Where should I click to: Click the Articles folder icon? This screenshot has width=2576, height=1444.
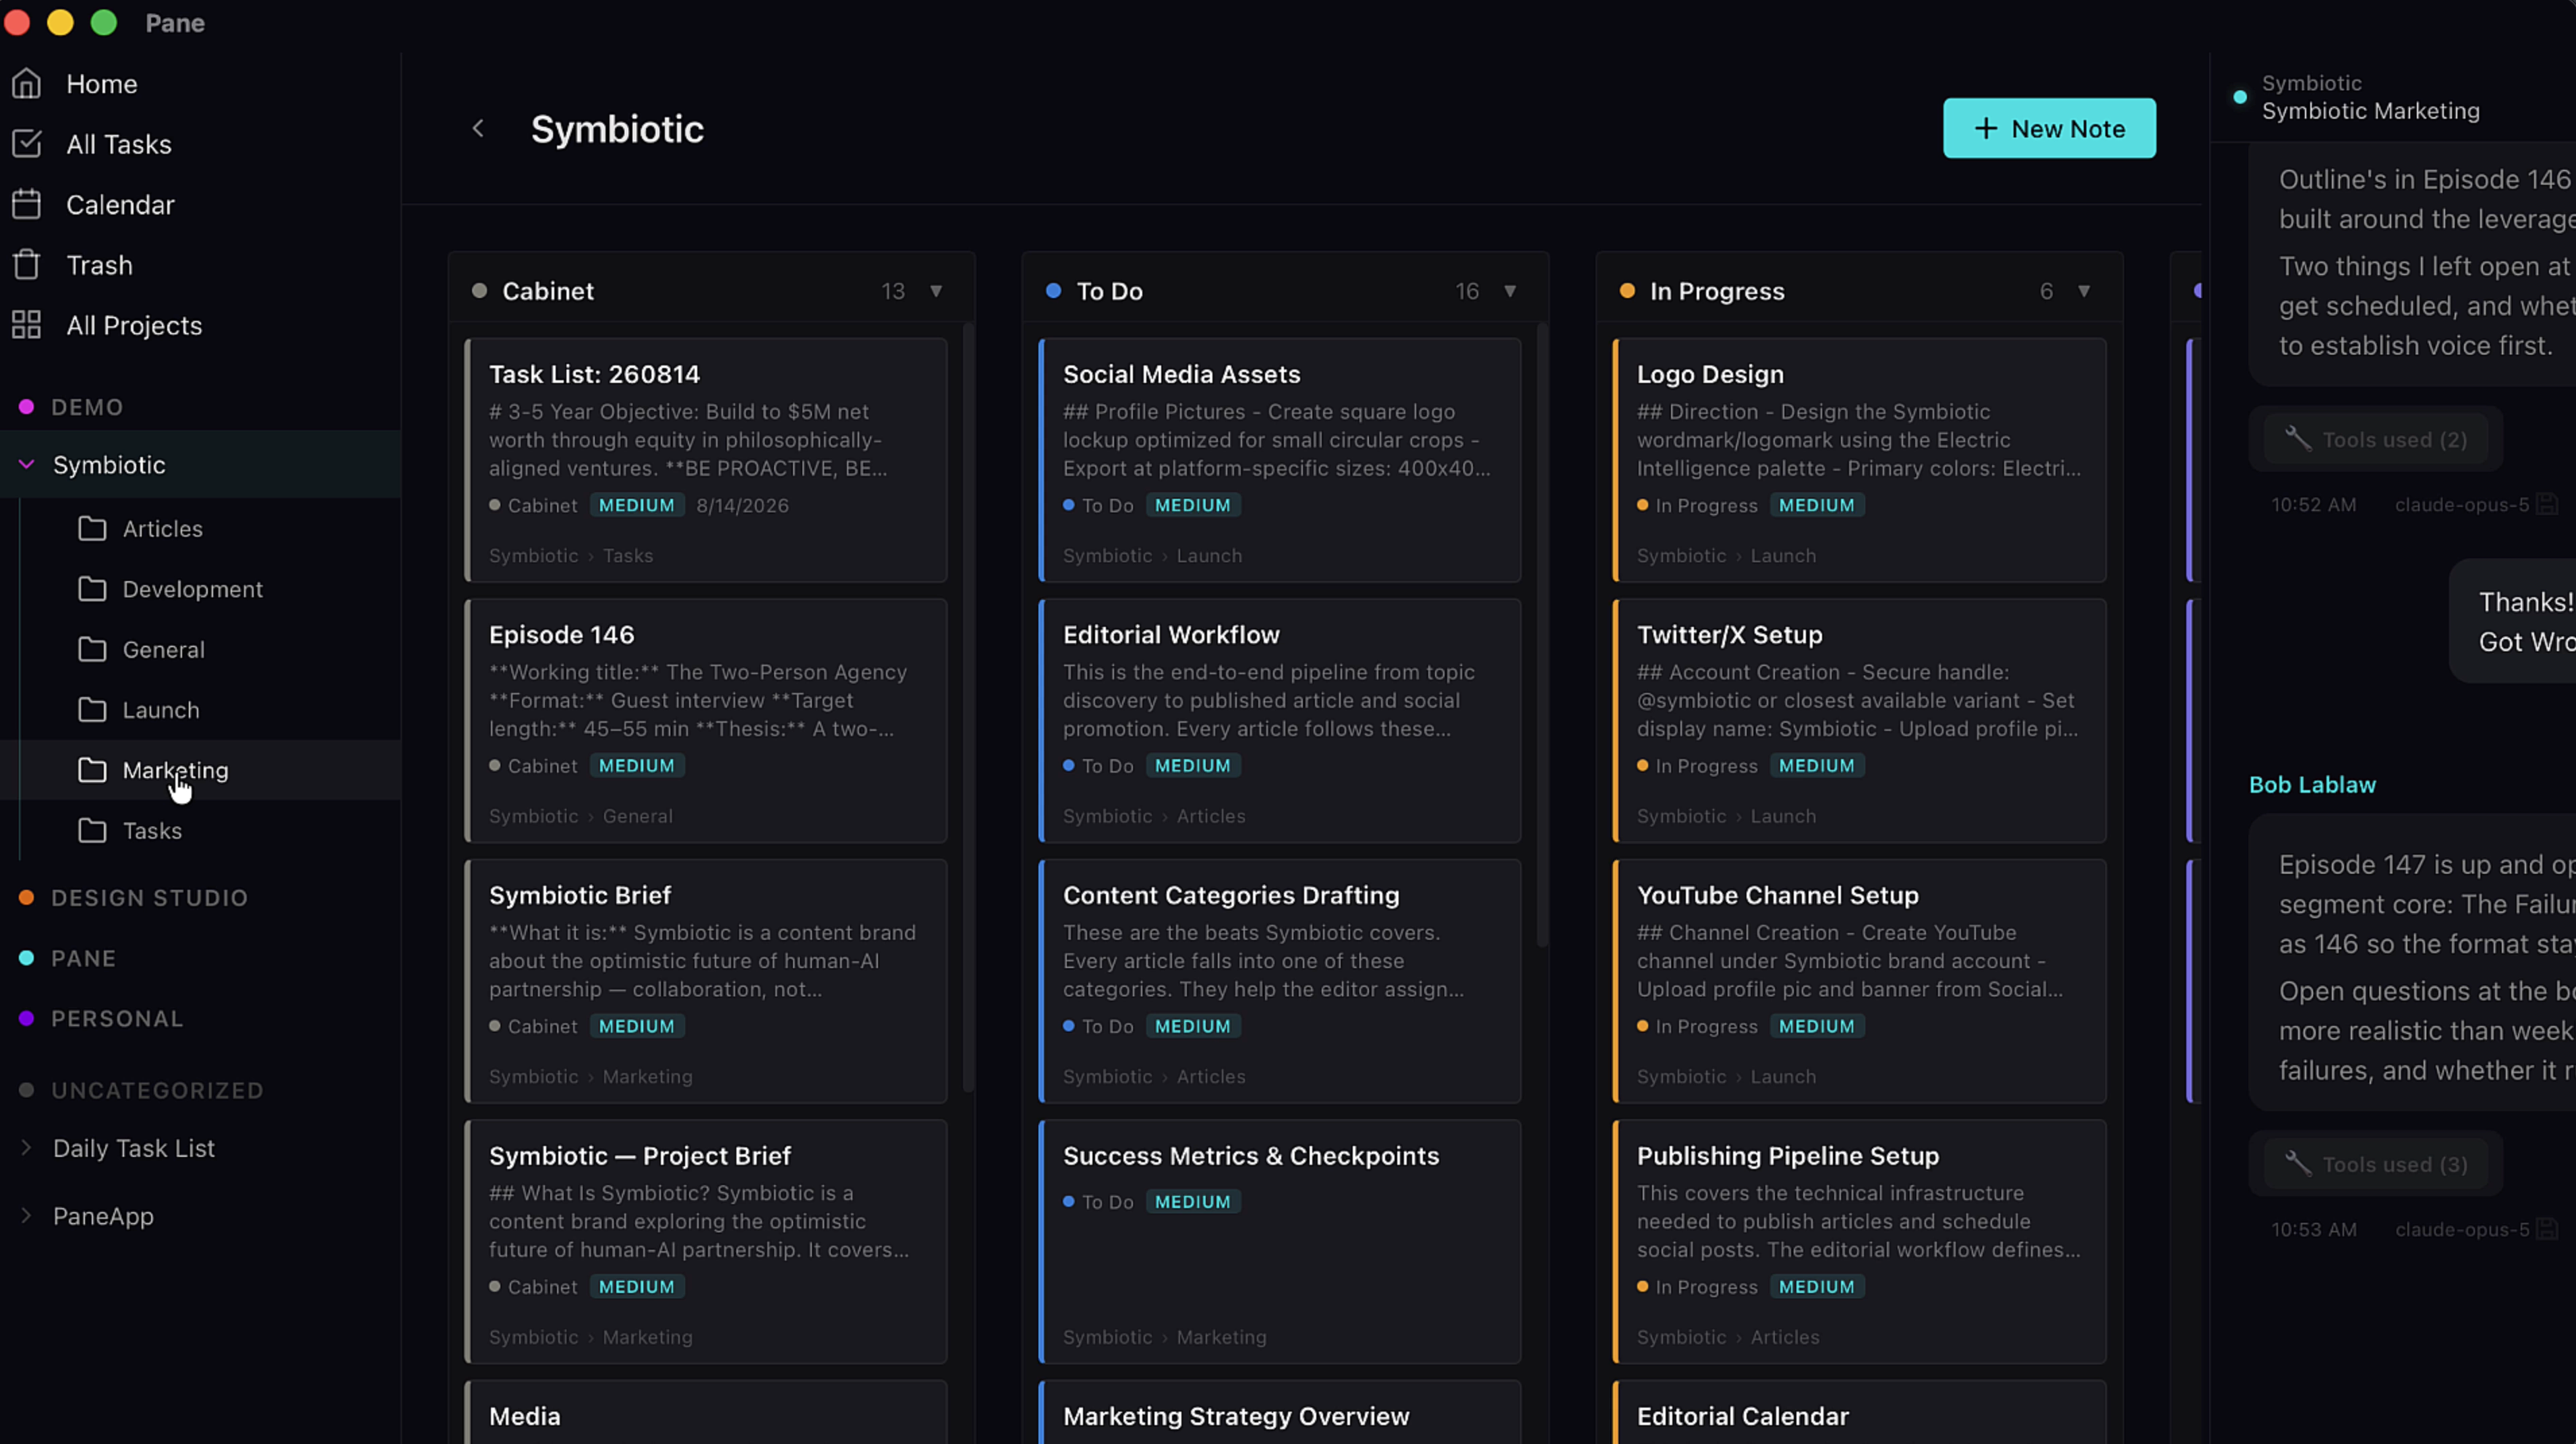pos(92,528)
